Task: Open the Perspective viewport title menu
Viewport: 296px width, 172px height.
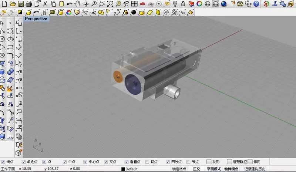Action: coord(36,19)
